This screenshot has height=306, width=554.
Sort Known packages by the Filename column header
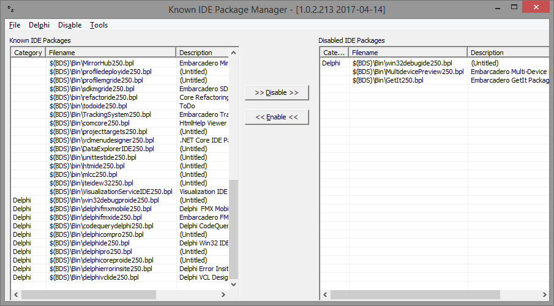[x=111, y=53]
